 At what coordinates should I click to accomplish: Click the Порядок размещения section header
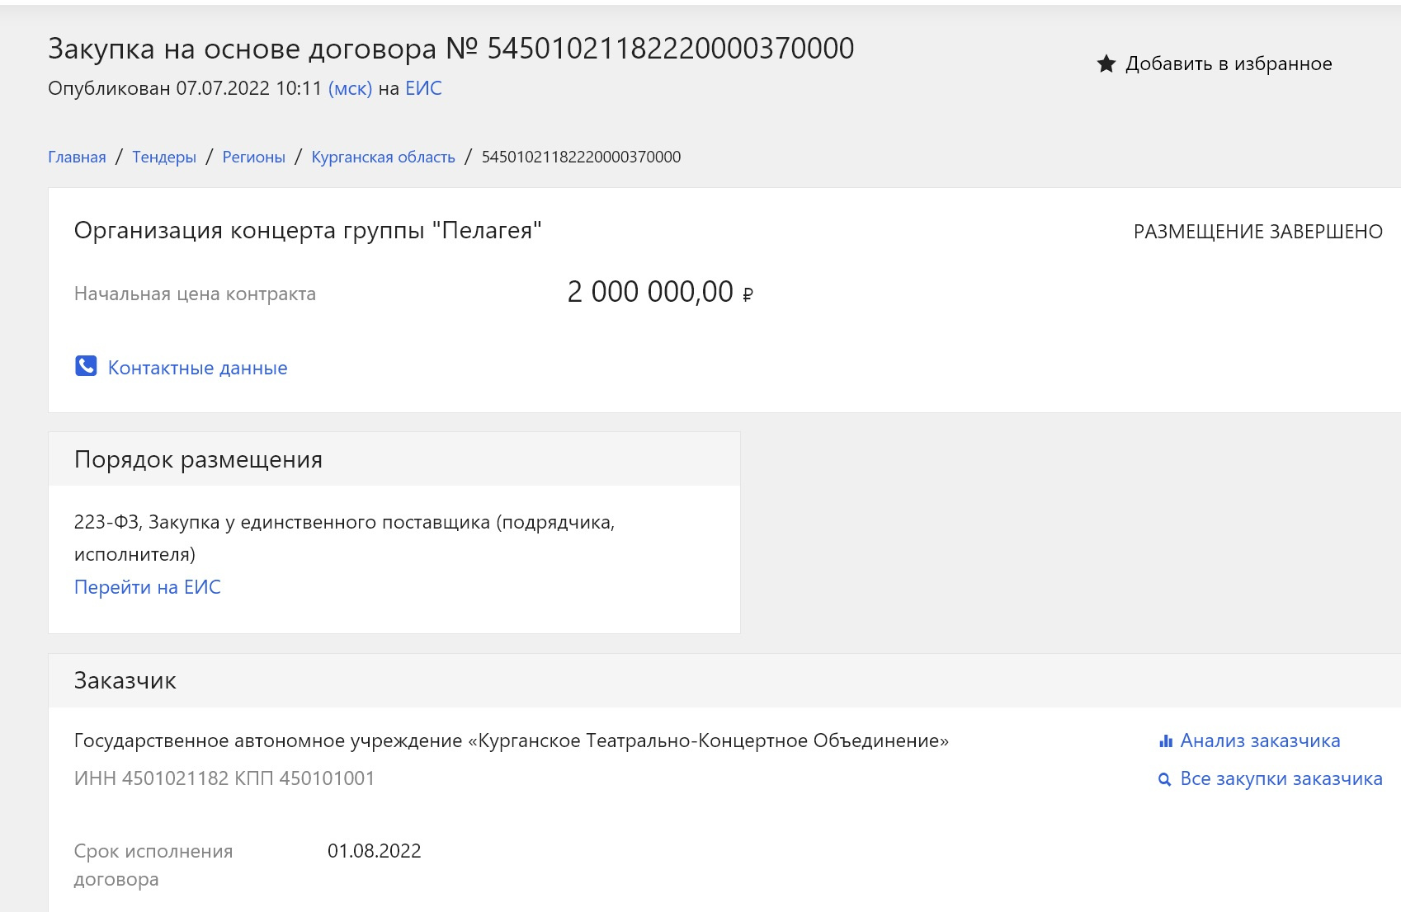tap(198, 459)
